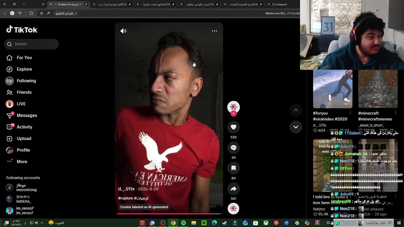The image size is (404, 227).
Task: Switch to the أغان كرنج وذكريات tab
Action: 112,4
